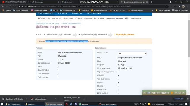Close the YouTube music tab
Viewport: 190px width, 106px height.
(29, 2)
